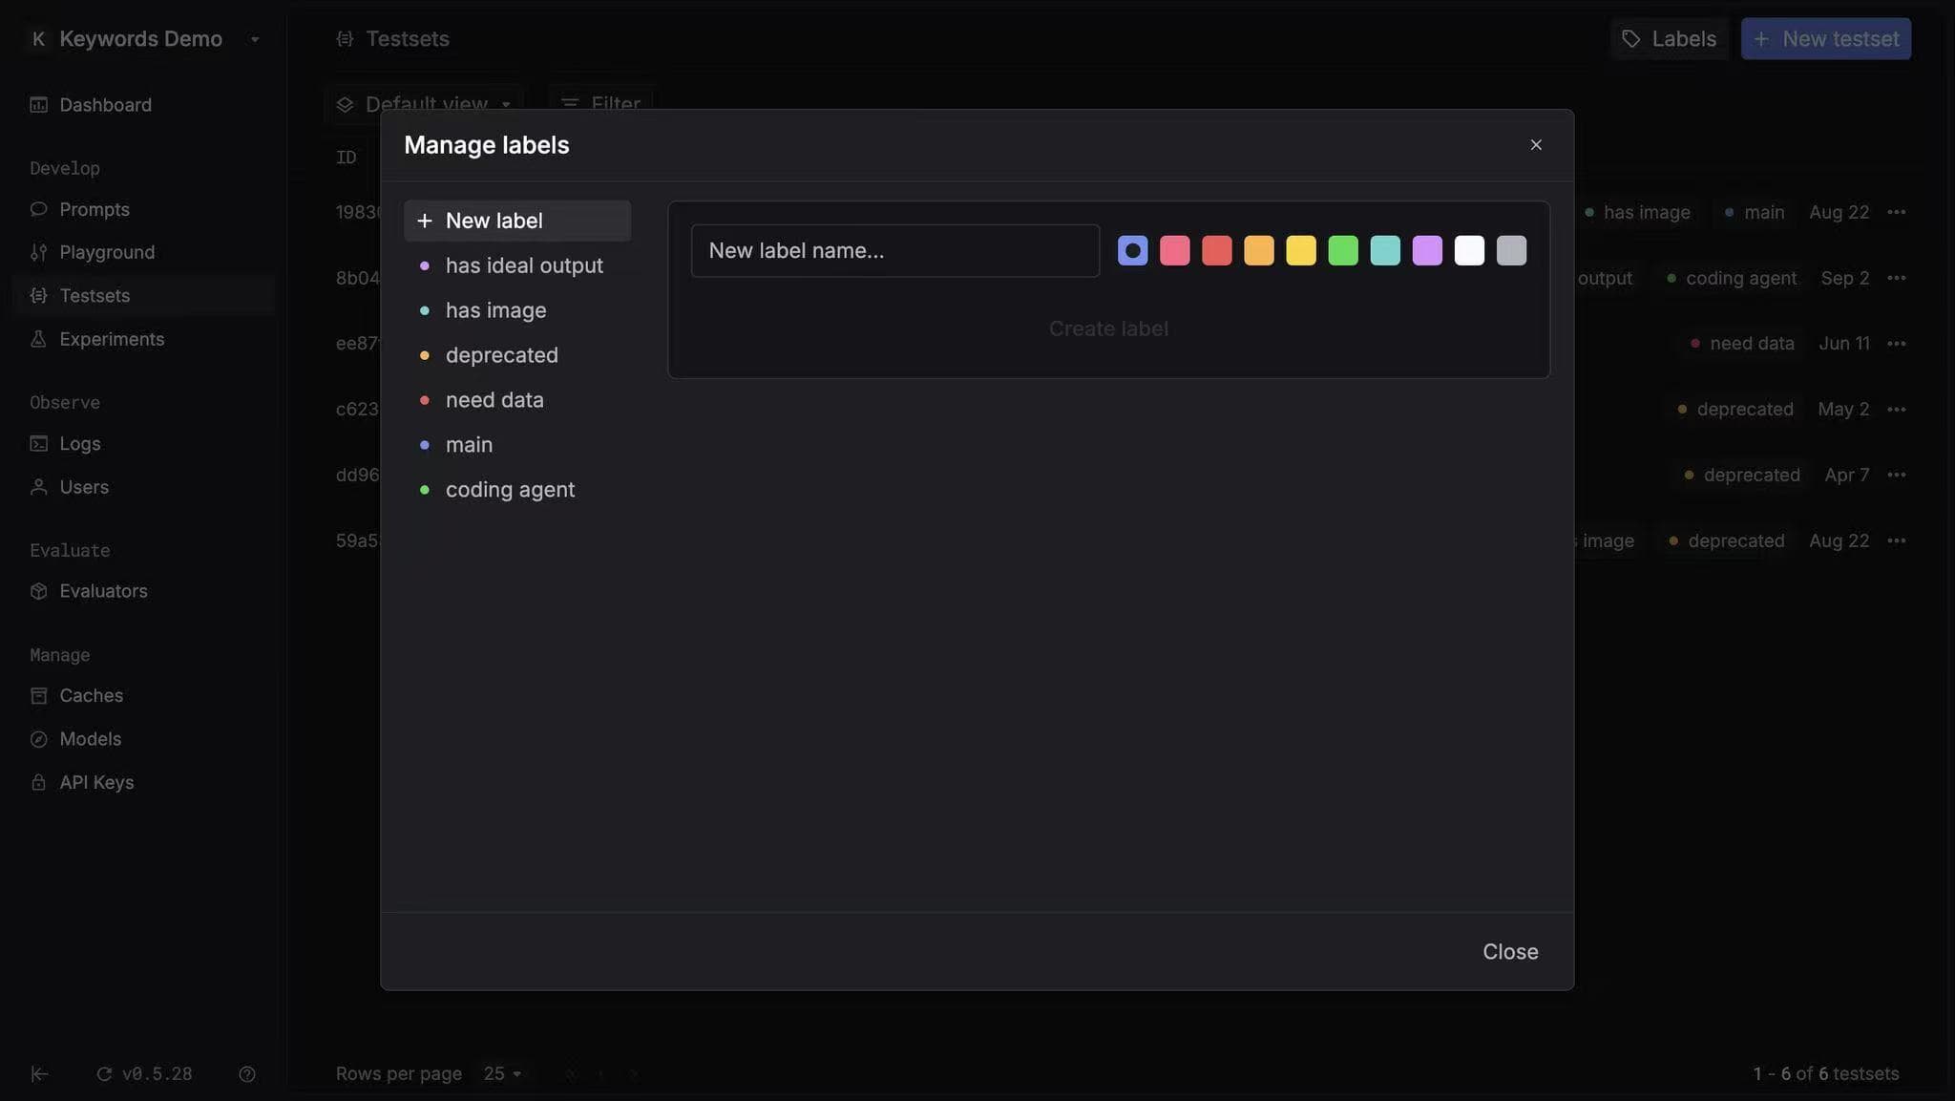Select the 'has ideal output' label
Image resolution: width=1955 pixels, height=1101 pixels.
523,265
